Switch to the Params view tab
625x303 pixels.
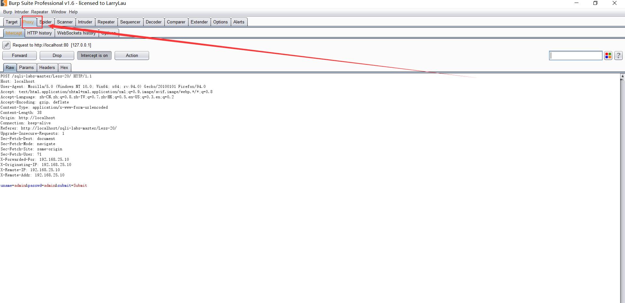tap(26, 68)
